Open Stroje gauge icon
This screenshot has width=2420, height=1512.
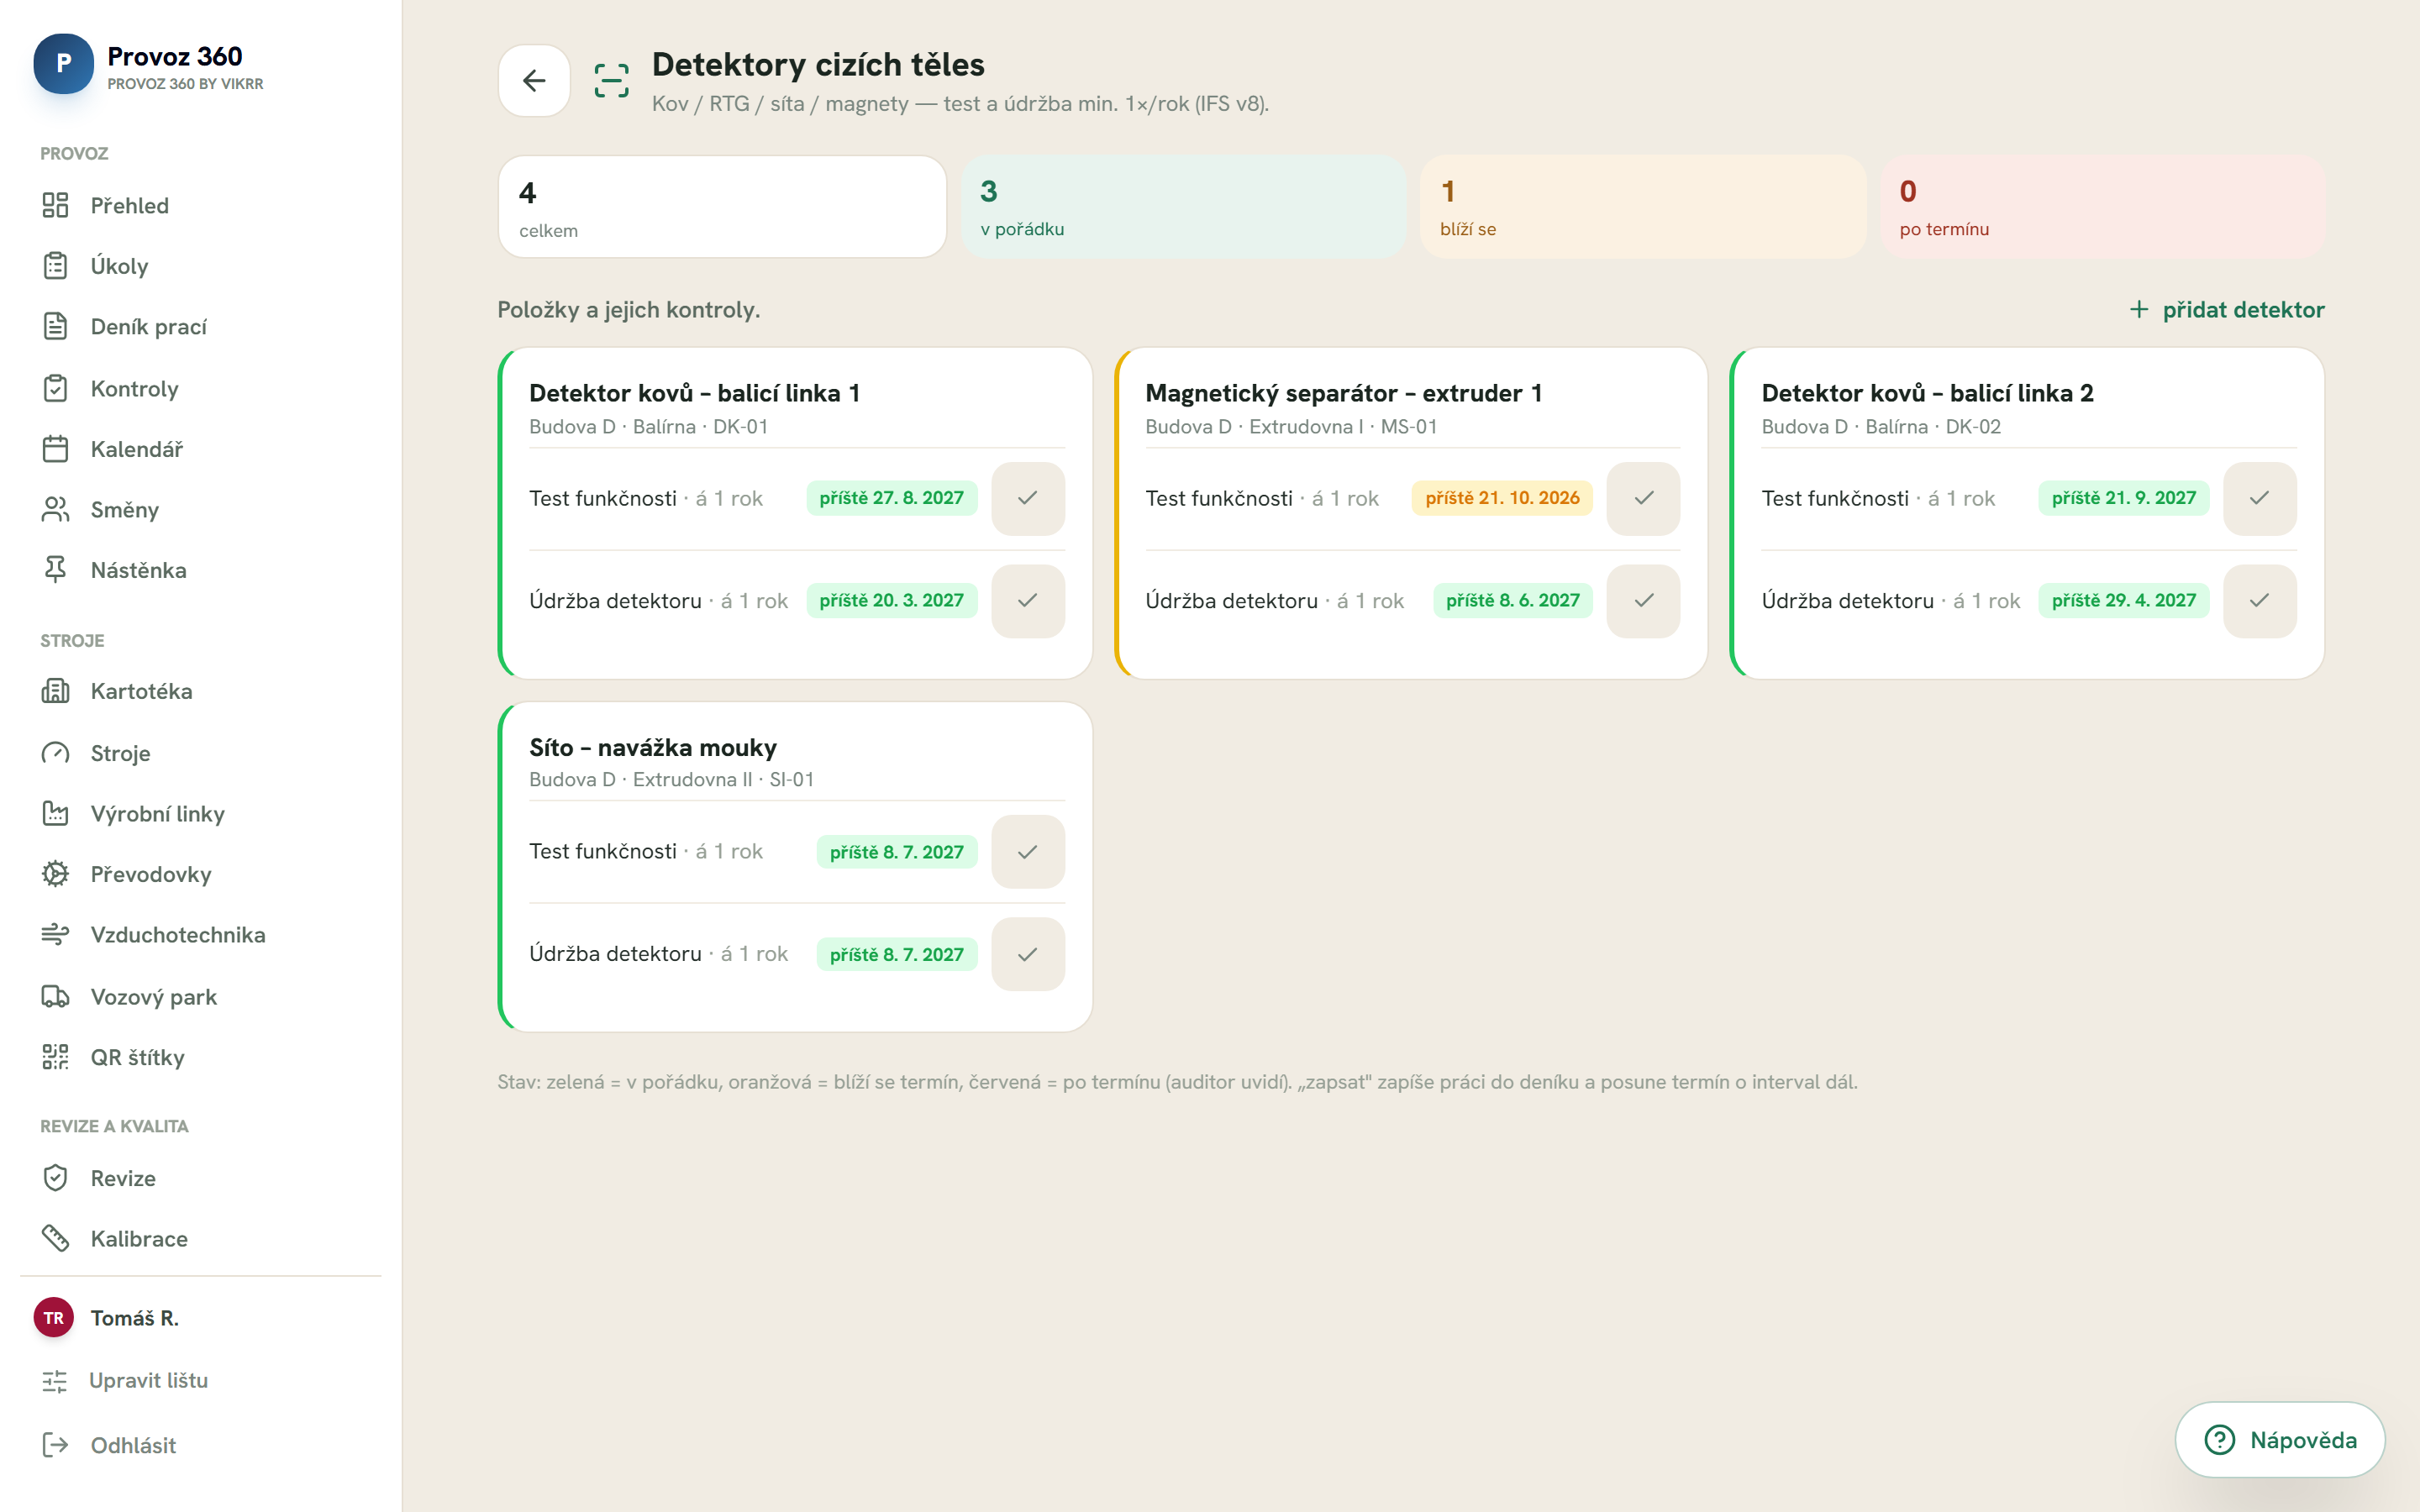pyautogui.click(x=55, y=753)
